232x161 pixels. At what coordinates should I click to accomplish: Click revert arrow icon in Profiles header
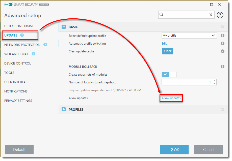[x=222, y=110]
